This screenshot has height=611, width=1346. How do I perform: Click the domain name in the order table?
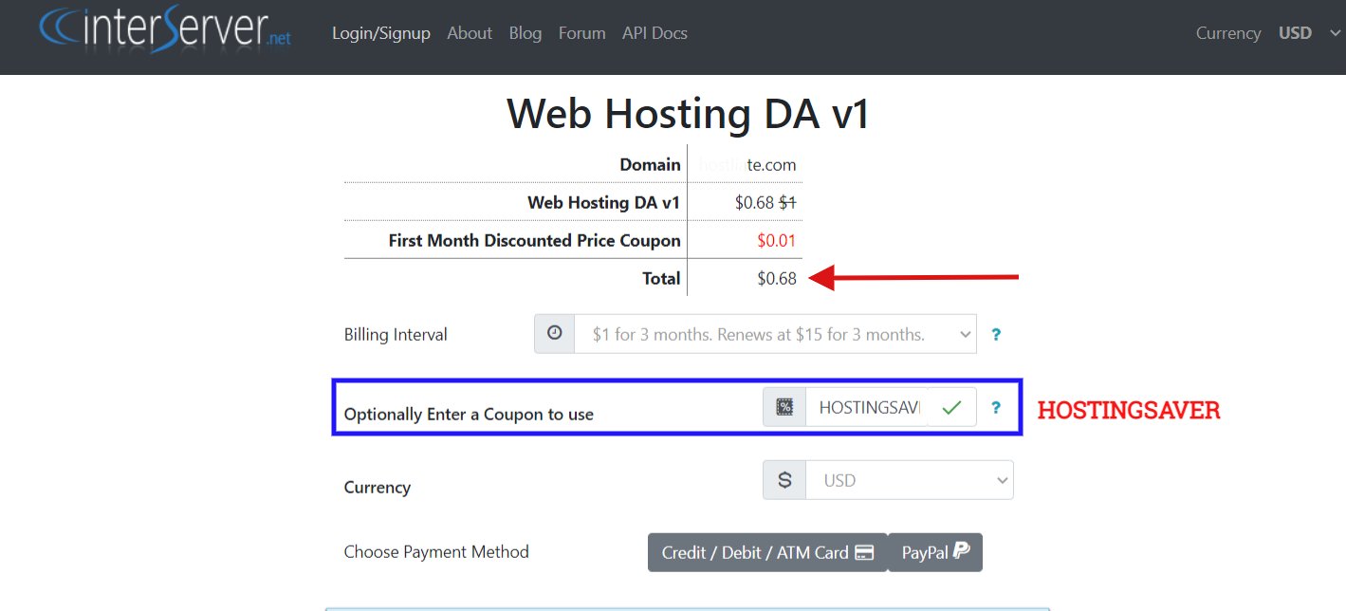point(747,164)
